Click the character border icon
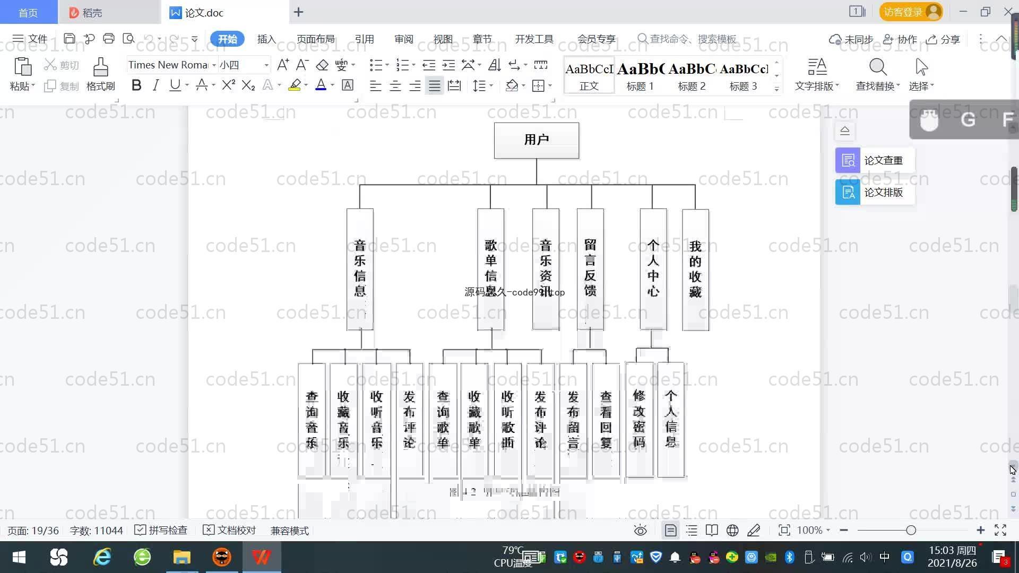1019x573 pixels. [348, 85]
